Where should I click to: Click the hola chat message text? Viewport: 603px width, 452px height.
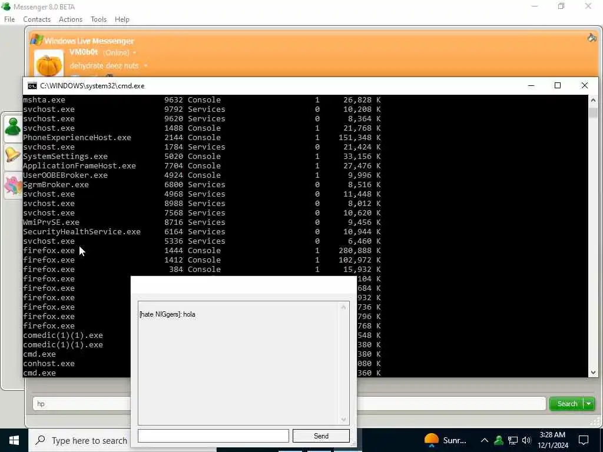tap(189, 314)
